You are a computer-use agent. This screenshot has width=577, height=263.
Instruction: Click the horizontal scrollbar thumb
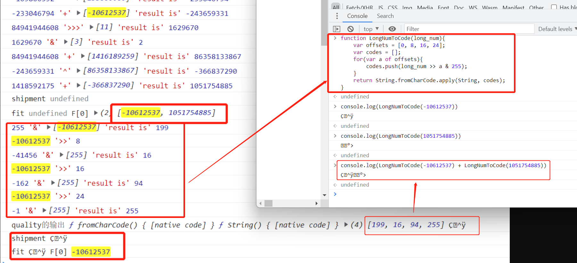pos(268,203)
